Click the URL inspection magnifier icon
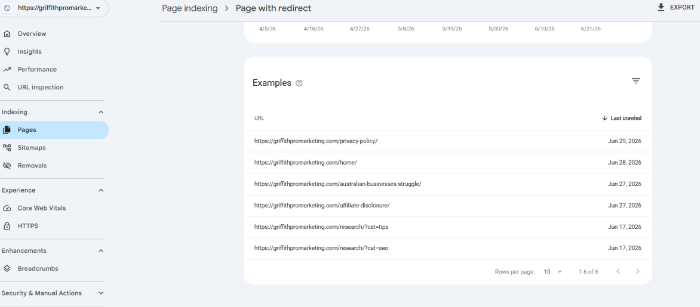Viewport: 700px width, 307px height. point(7,88)
